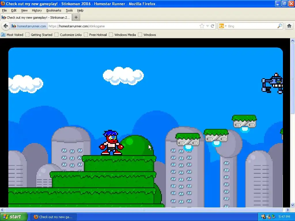Screen dimensions: 295x221
Task: Click the horizontal scrollbar left arrow
Action: point(2,210)
